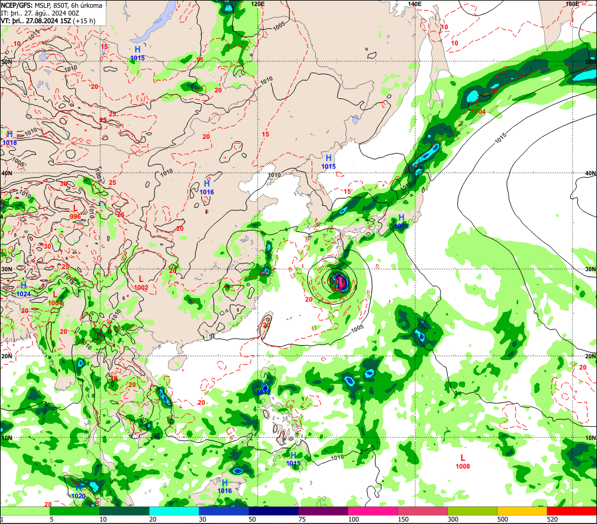Click the 'IT: þri.. 27. ágú.. 2024 00Z' line
Image resolution: width=597 pixels, height=524 pixels.
[41, 13]
